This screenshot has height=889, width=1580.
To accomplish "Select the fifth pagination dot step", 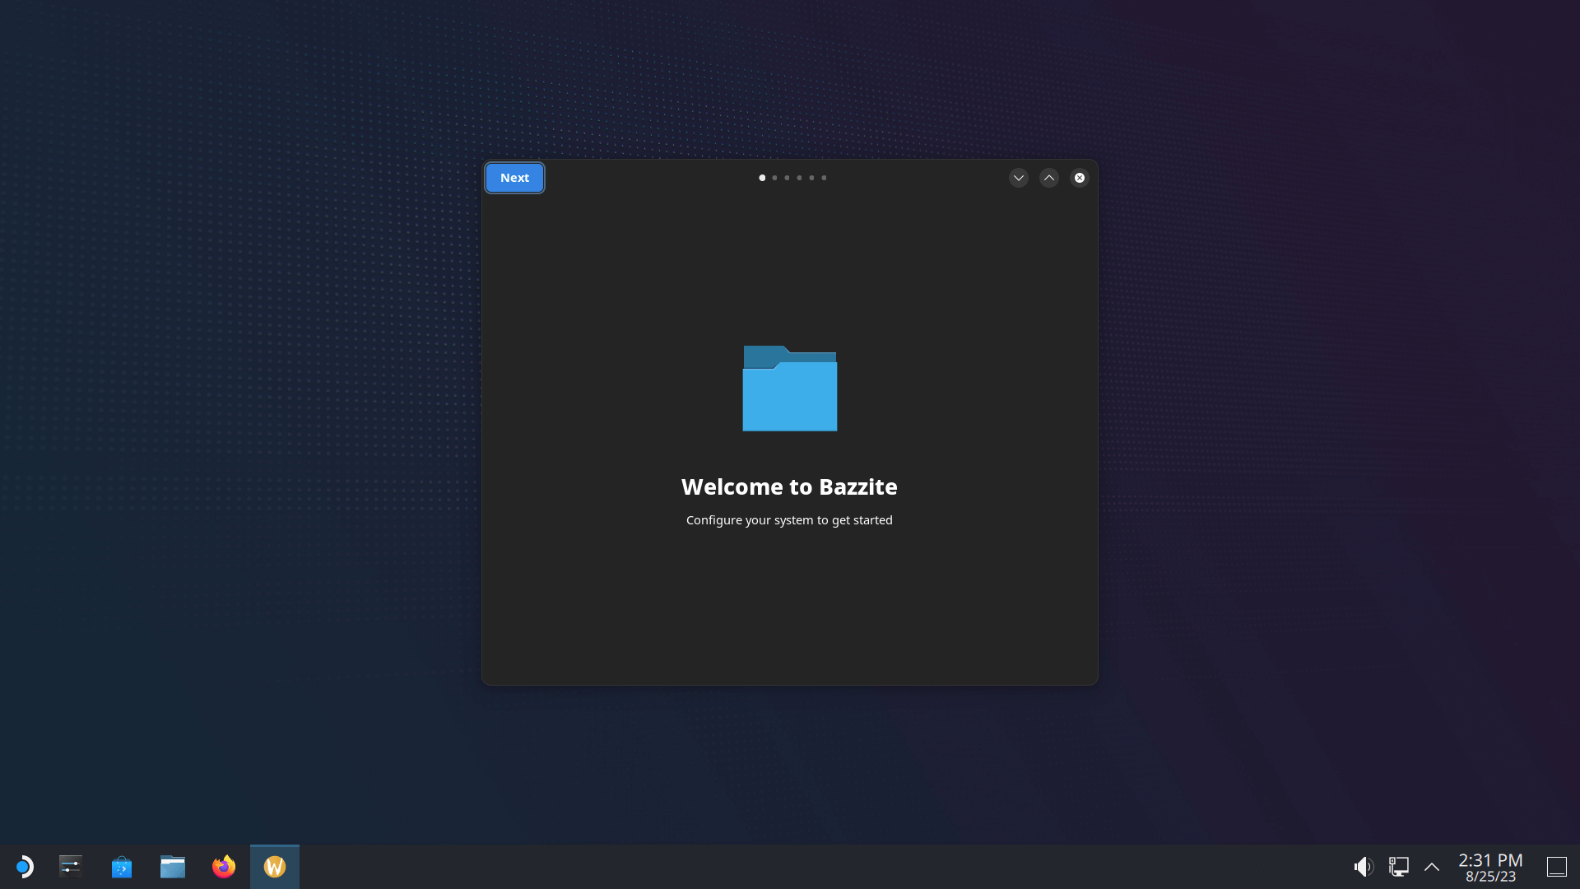I will pos(811,177).
